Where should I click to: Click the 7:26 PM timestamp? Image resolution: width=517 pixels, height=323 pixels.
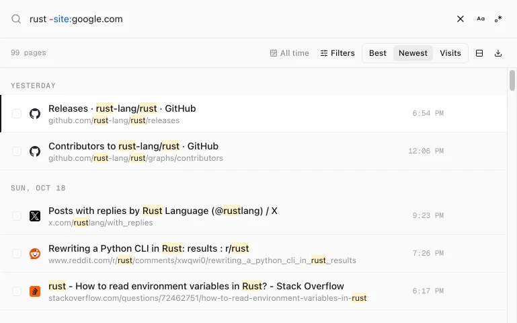(x=428, y=254)
